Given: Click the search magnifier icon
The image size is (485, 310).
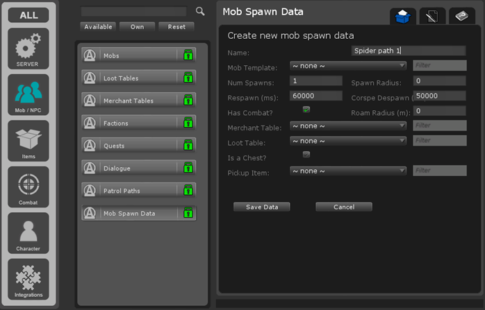Looking at the screenshot, I should coord(200,11).
